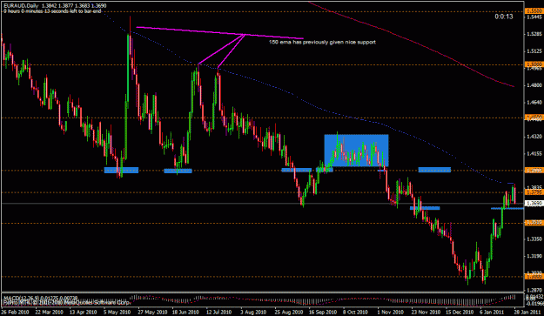Click the 28 Jan 2011 date label
Viewport: 544px width, 316px height.
(x=527, y=312)
